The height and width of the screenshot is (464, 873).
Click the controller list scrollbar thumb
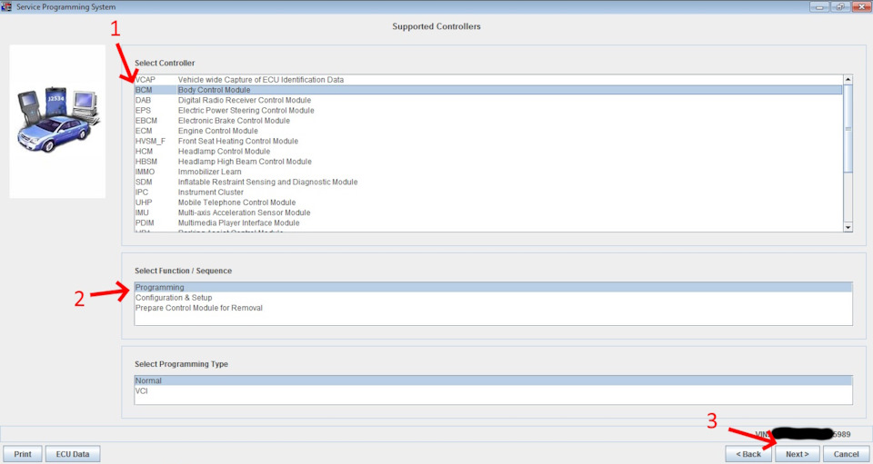point(848,128)
